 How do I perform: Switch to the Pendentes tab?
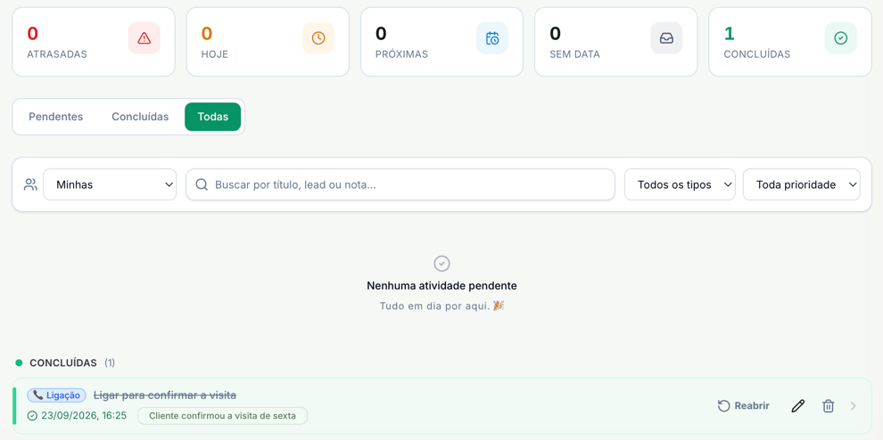point(56,117)
